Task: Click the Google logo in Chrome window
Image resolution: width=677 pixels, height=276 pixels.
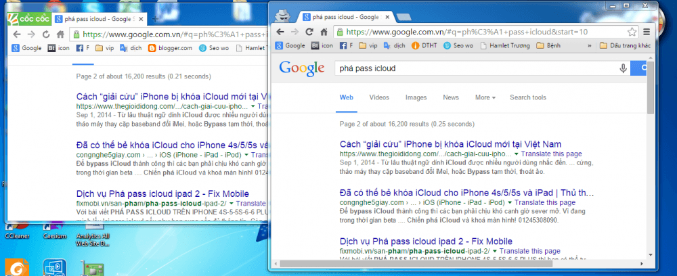Action: point(301,68)
